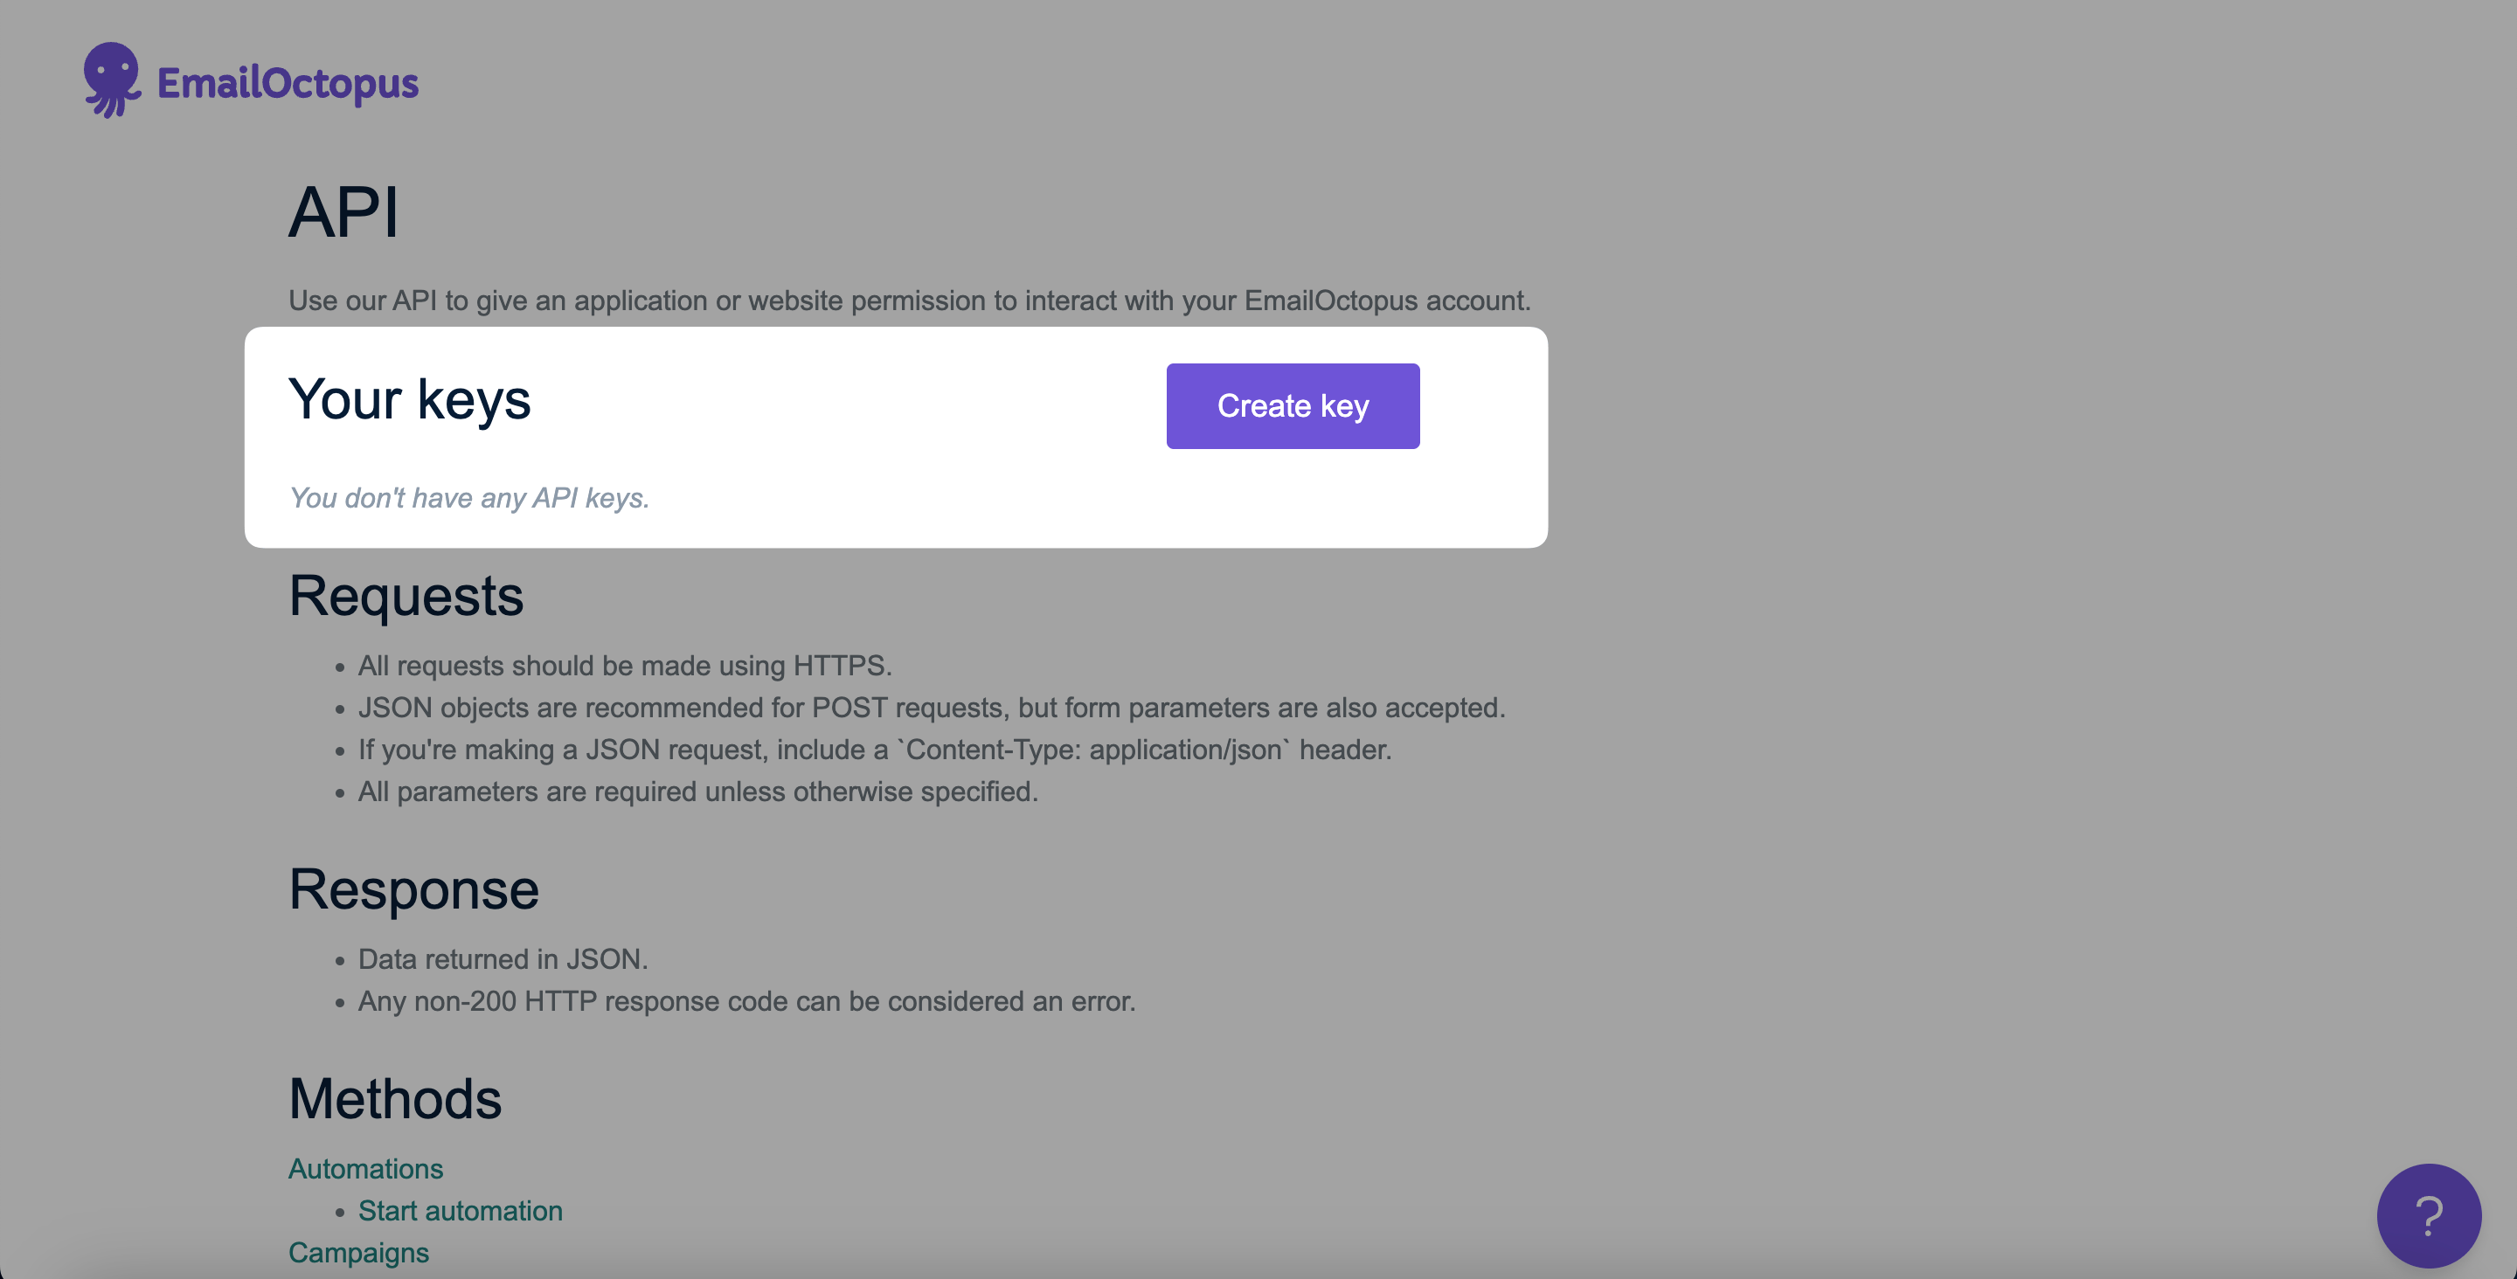Open the Automations methods link
This screenshot has width=2517, height=1279.
[x=365, y=1169]
